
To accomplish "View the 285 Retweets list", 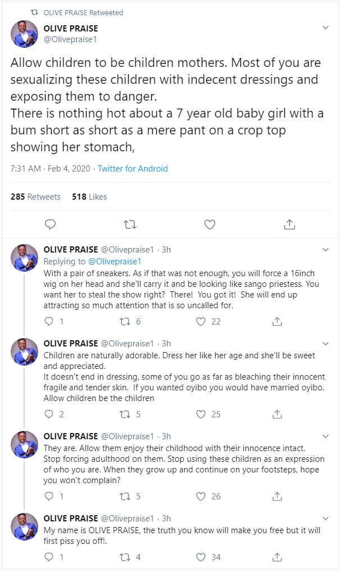I will coord(35,197).
